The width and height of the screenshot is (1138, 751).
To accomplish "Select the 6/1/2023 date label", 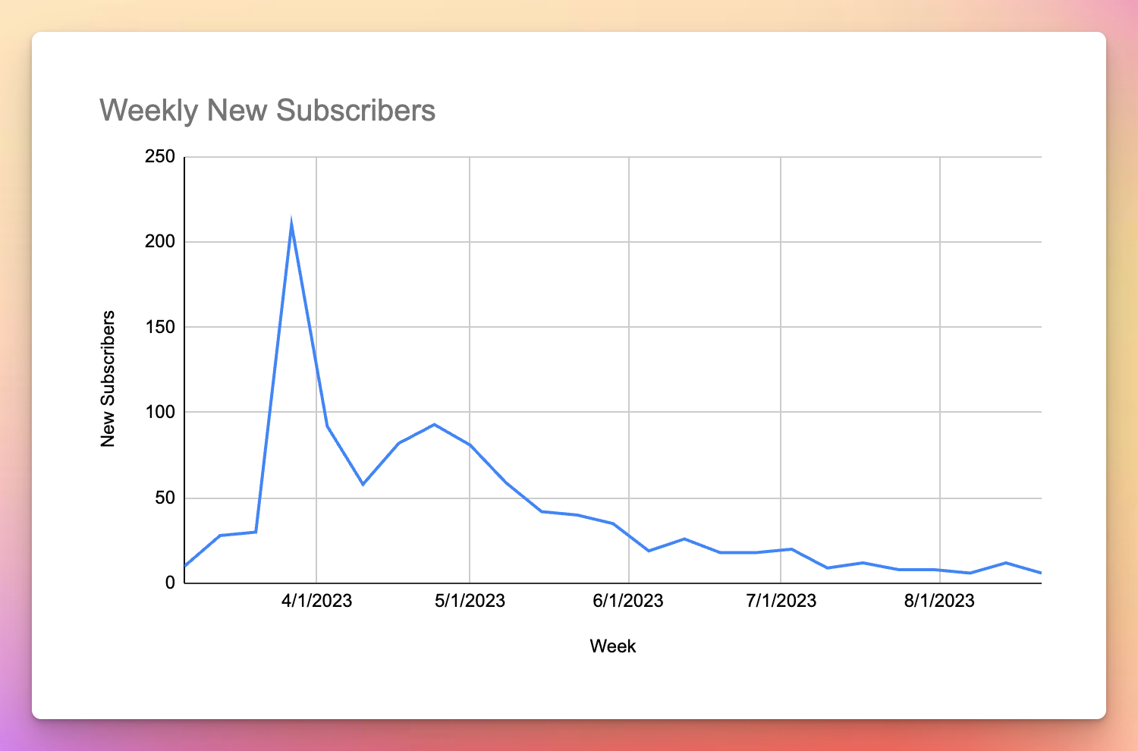I will [628, 601].
